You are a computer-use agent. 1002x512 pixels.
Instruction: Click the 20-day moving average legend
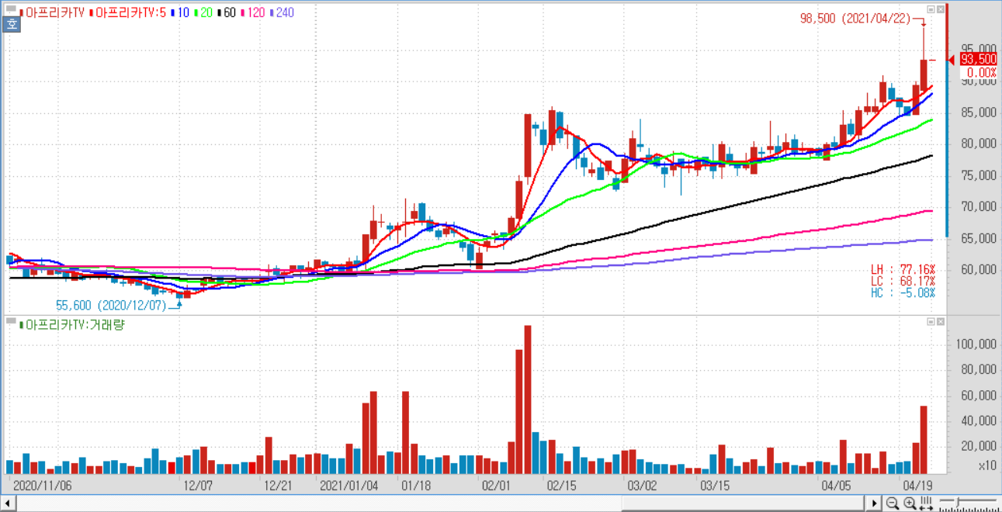click(203, 12)
